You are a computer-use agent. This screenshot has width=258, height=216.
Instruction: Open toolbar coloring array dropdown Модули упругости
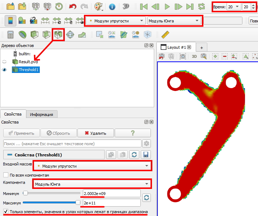coord(116,21)
